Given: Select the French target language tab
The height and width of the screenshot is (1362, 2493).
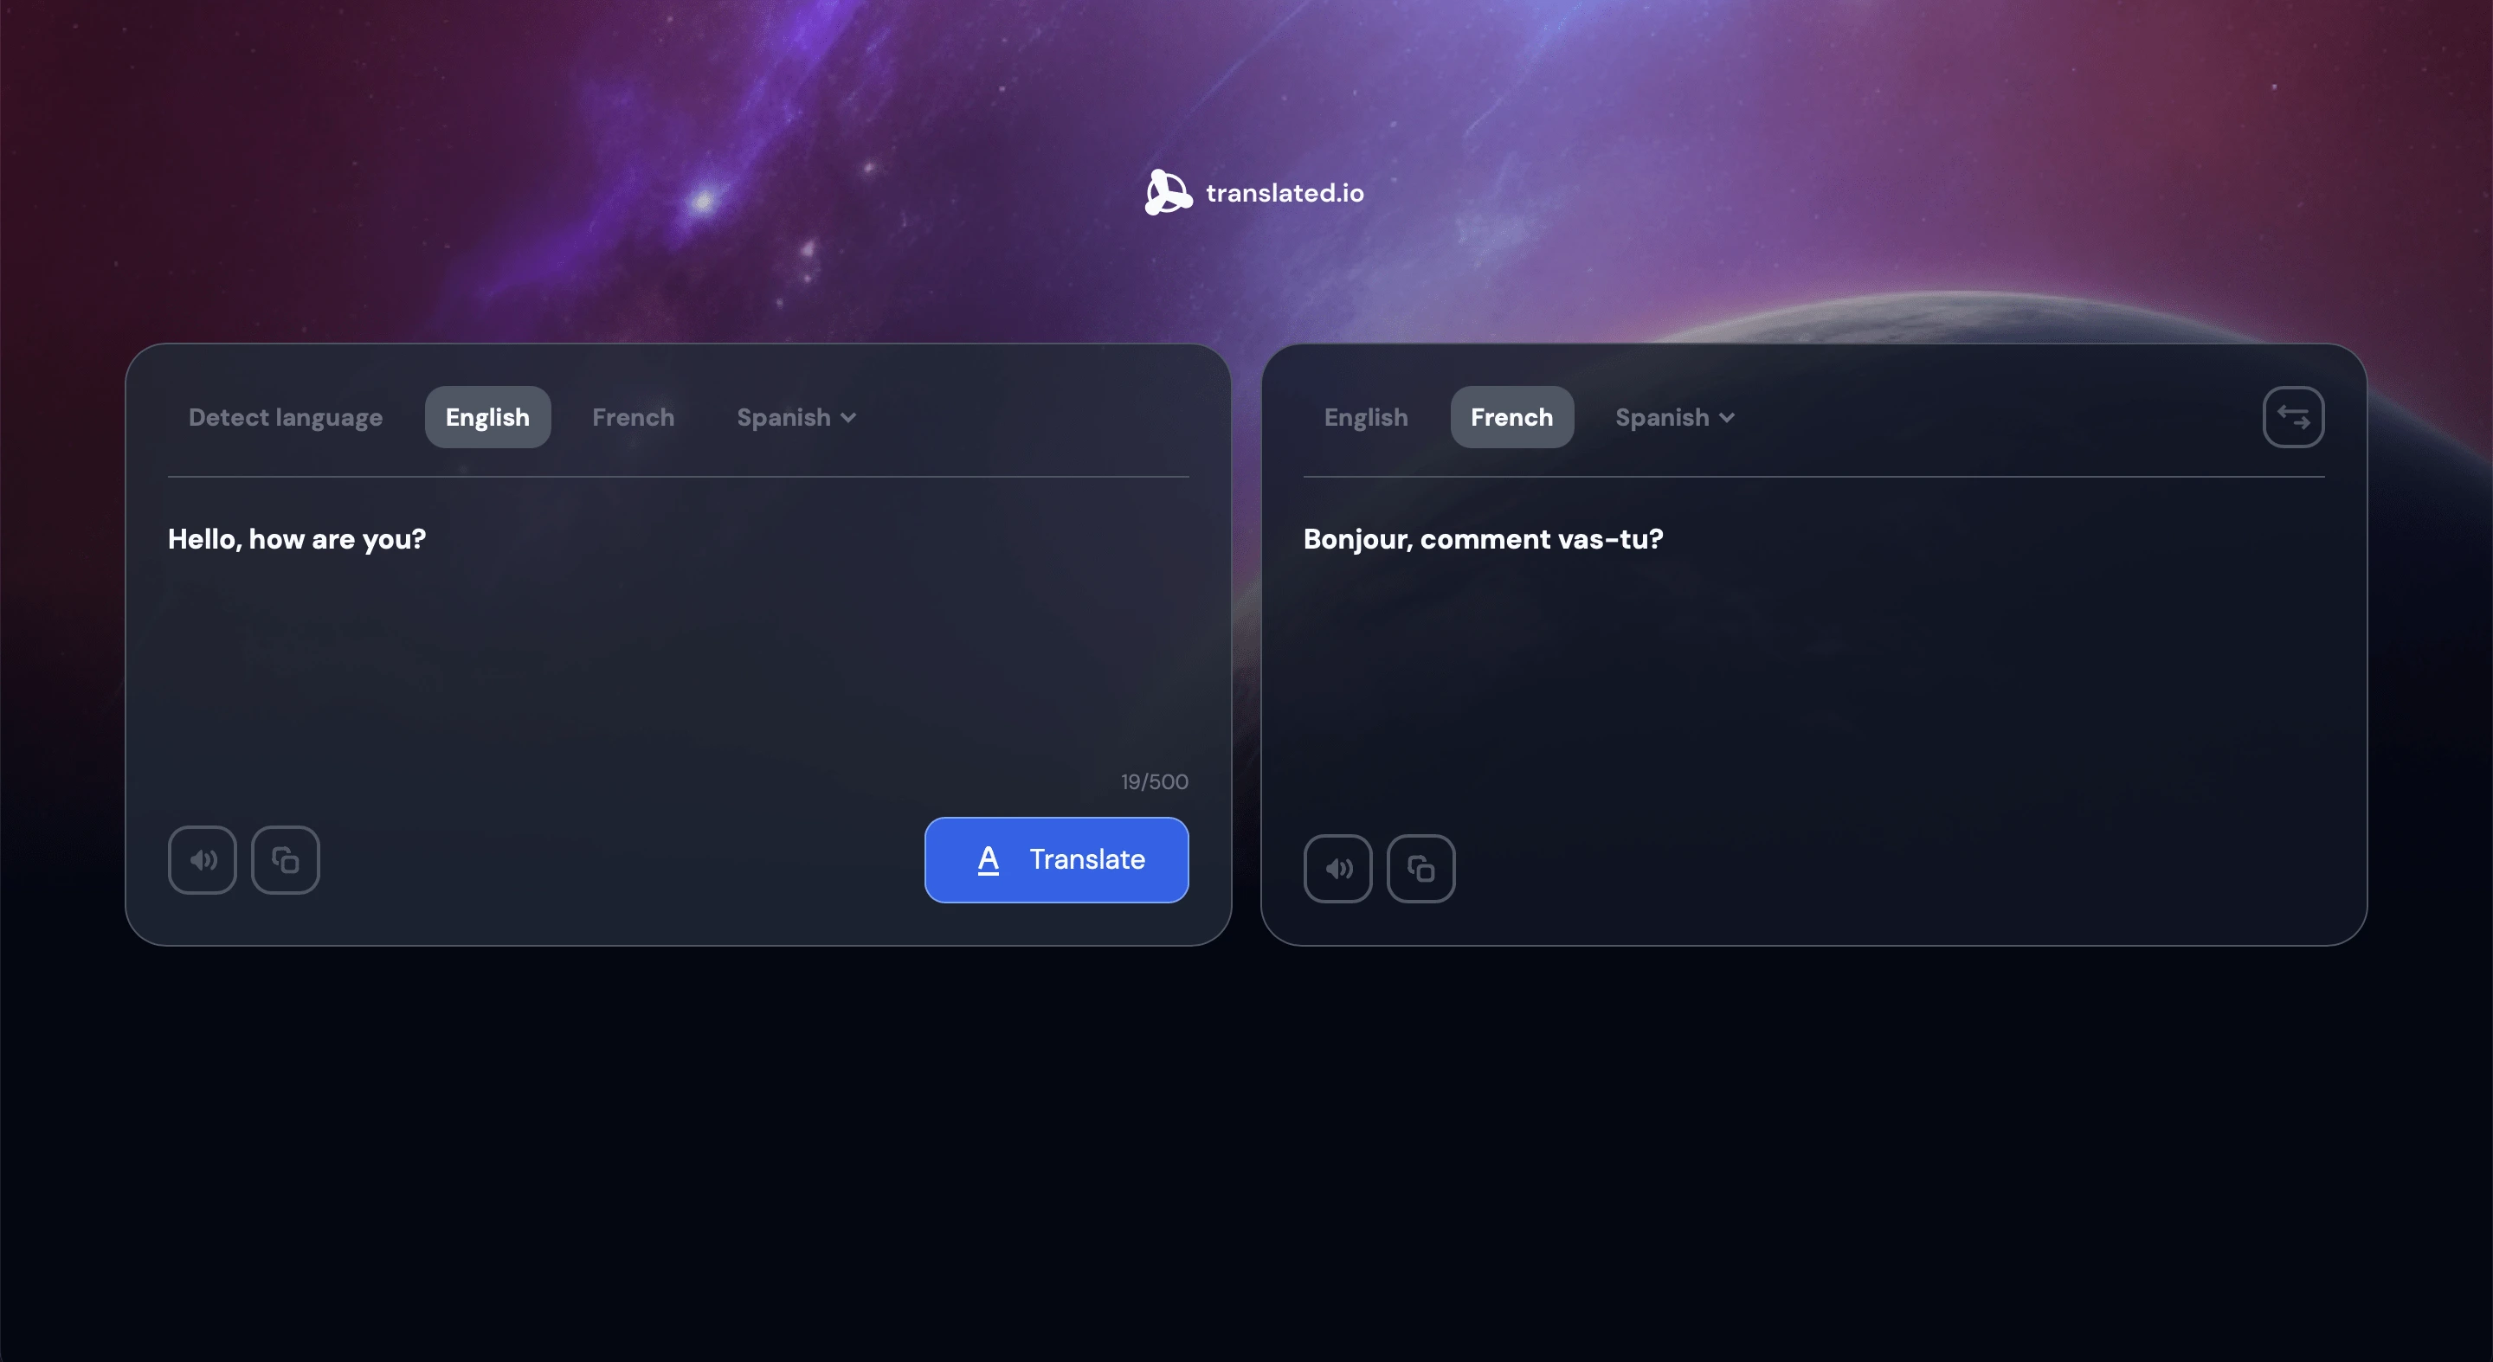Looking at the screenshot, I should click(1511, 416).
